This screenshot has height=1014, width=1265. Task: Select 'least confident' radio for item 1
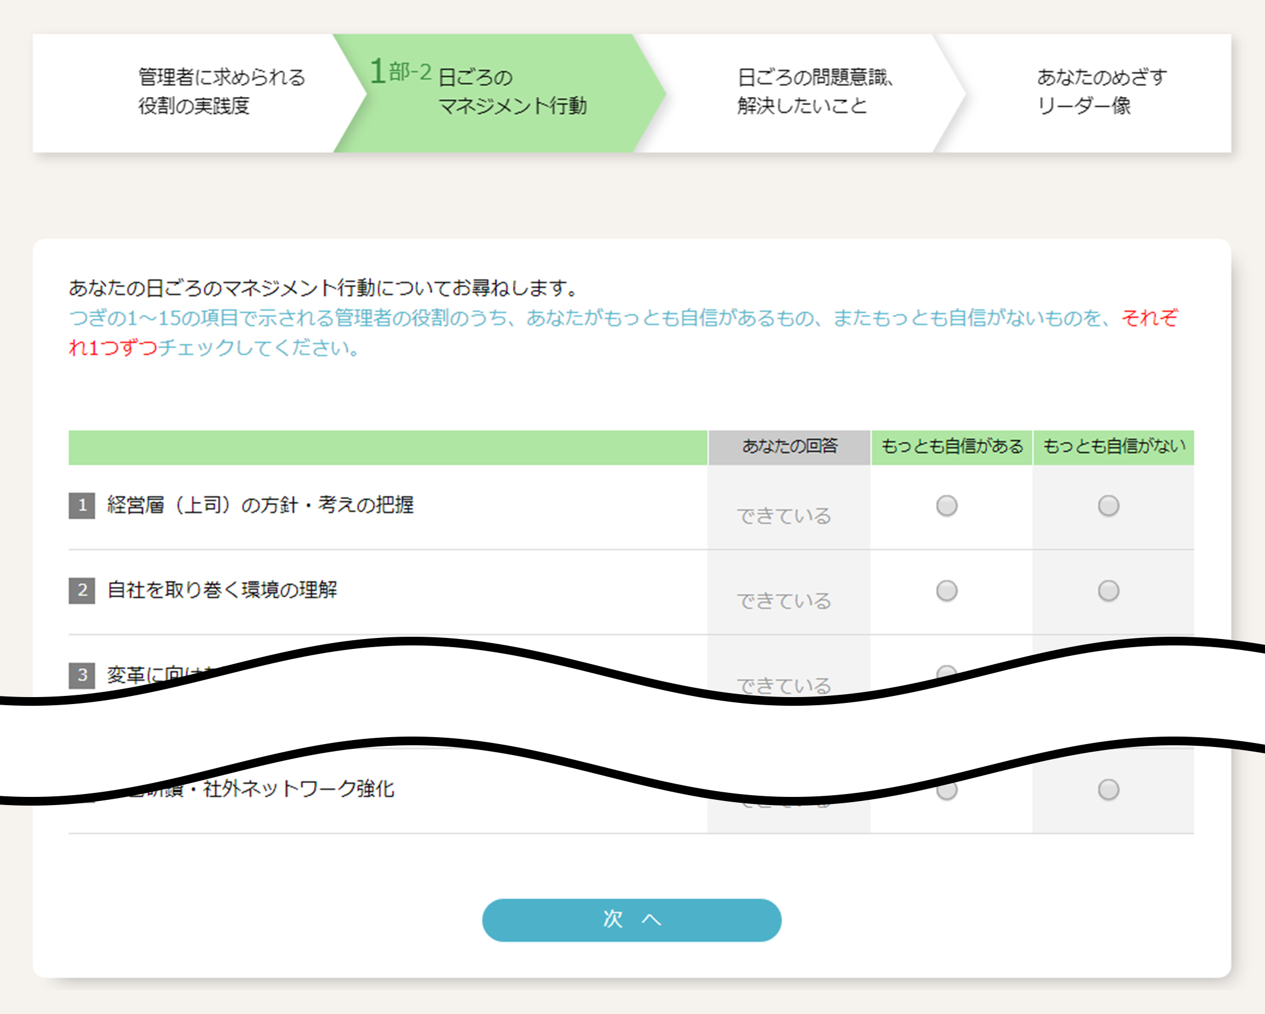[1108, 506]
